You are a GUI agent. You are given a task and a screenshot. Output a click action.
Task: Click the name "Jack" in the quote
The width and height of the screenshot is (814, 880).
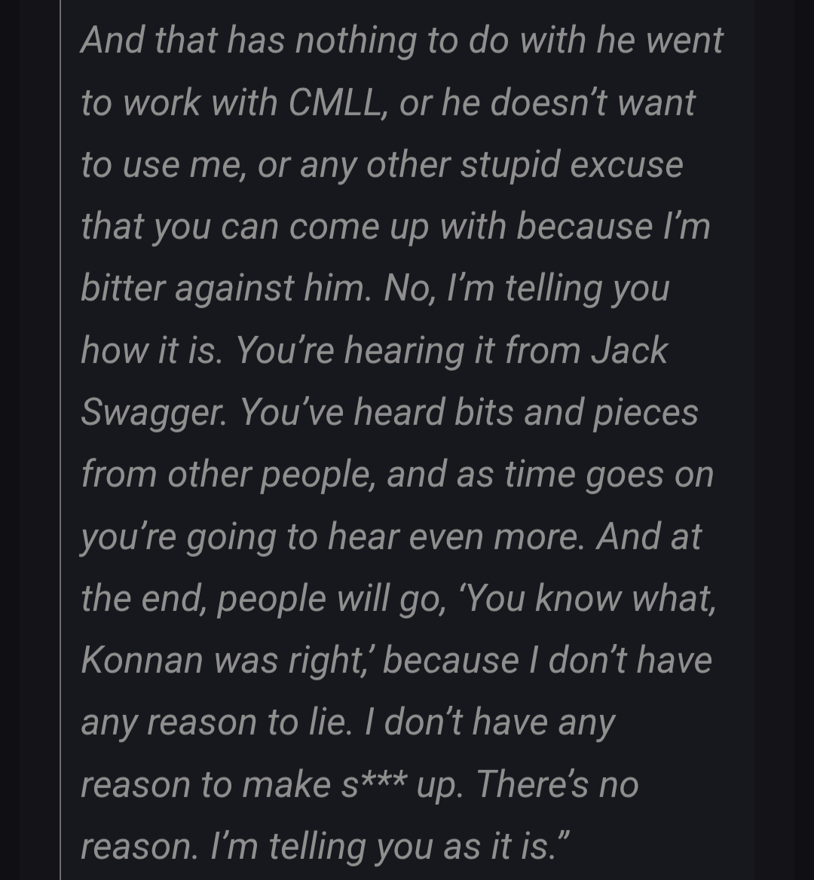point(629,350)
